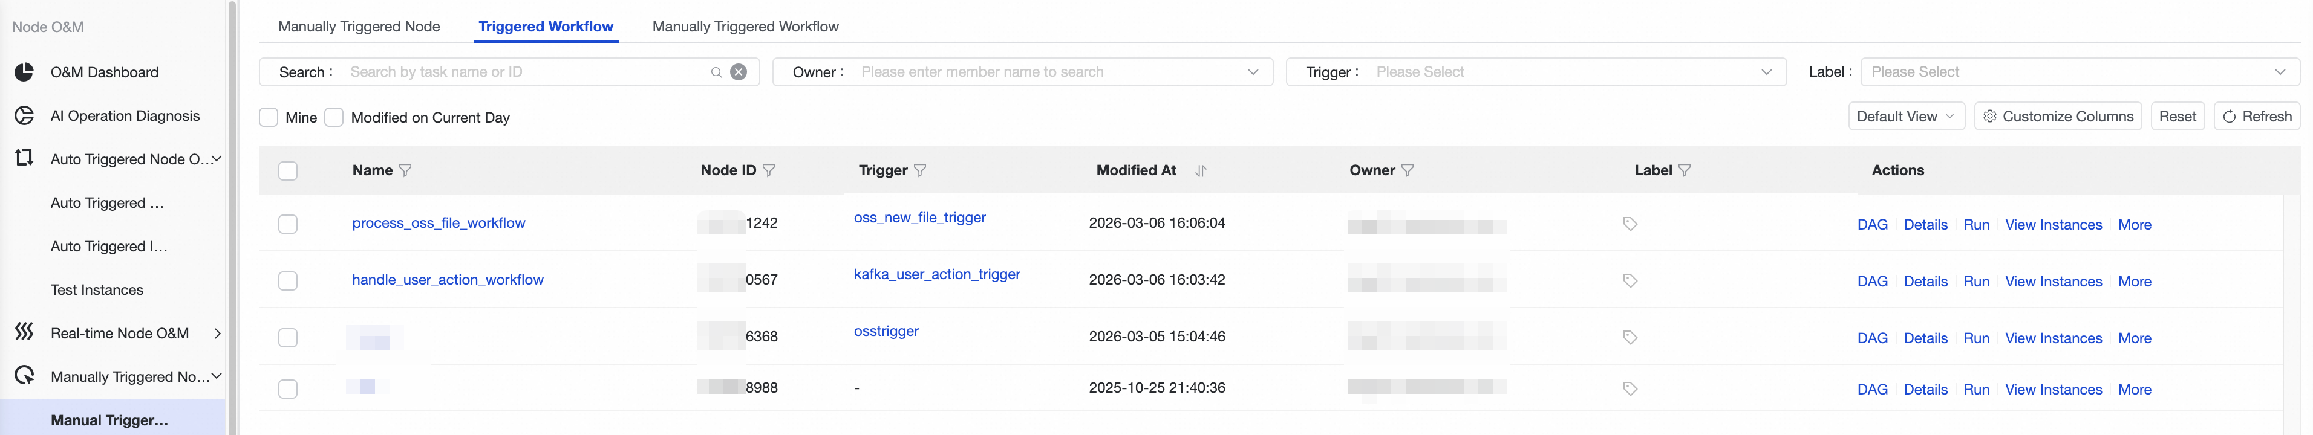Image resolution: width=2313 pixels, height=435 pixels.
Task: Click the Refresh button
Action: tap(2256, 117)
